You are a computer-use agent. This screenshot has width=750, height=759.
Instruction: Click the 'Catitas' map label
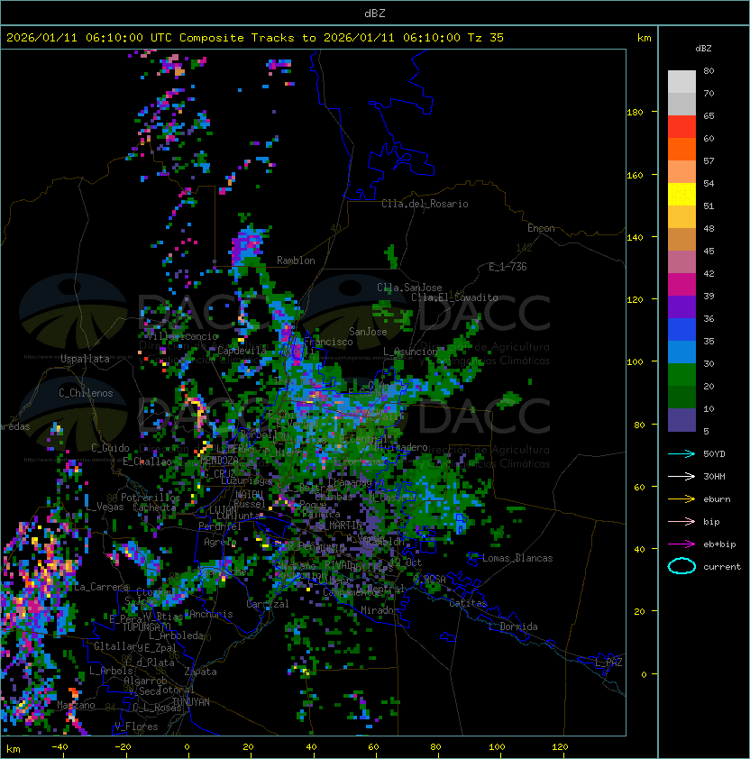(x=468, y=603)
